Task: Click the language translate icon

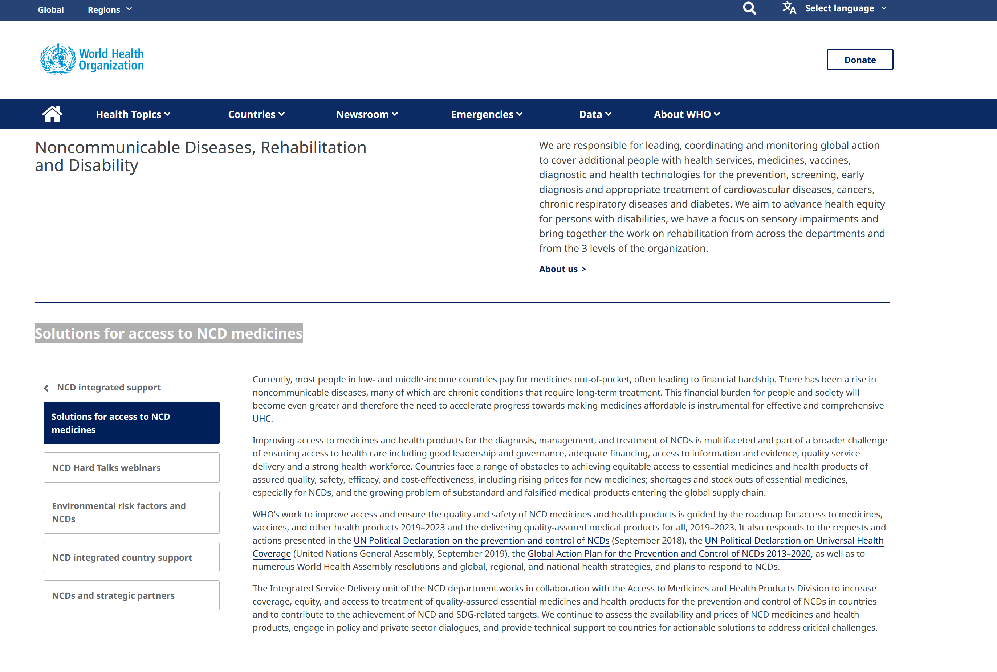Action: coord(789,8)
